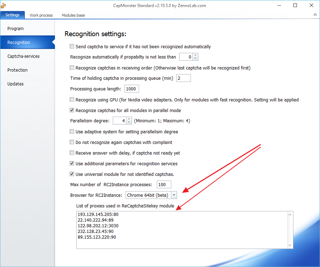
Task: Disable Use universal module checkbox
Action: [72, 174]
